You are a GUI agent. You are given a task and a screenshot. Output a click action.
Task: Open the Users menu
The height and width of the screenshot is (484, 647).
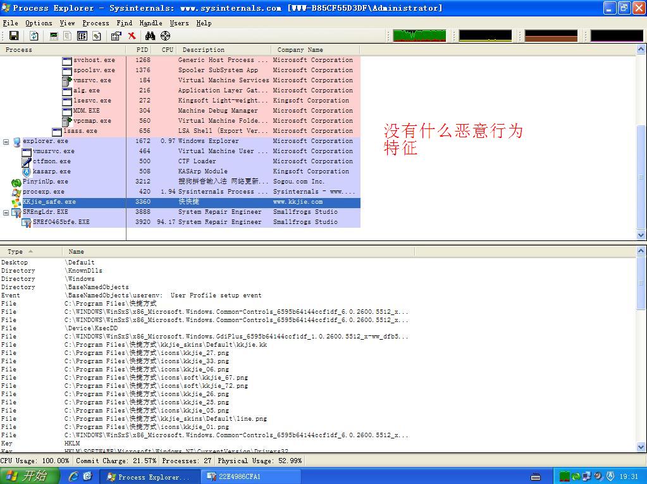click(179, 23)
